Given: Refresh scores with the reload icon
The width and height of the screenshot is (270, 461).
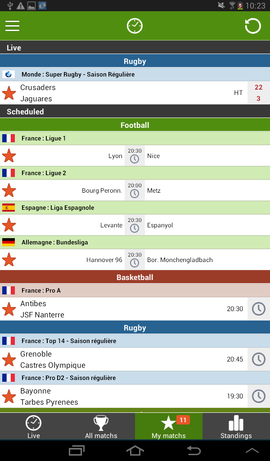Looking at the screenshot, I should point(253,26).
